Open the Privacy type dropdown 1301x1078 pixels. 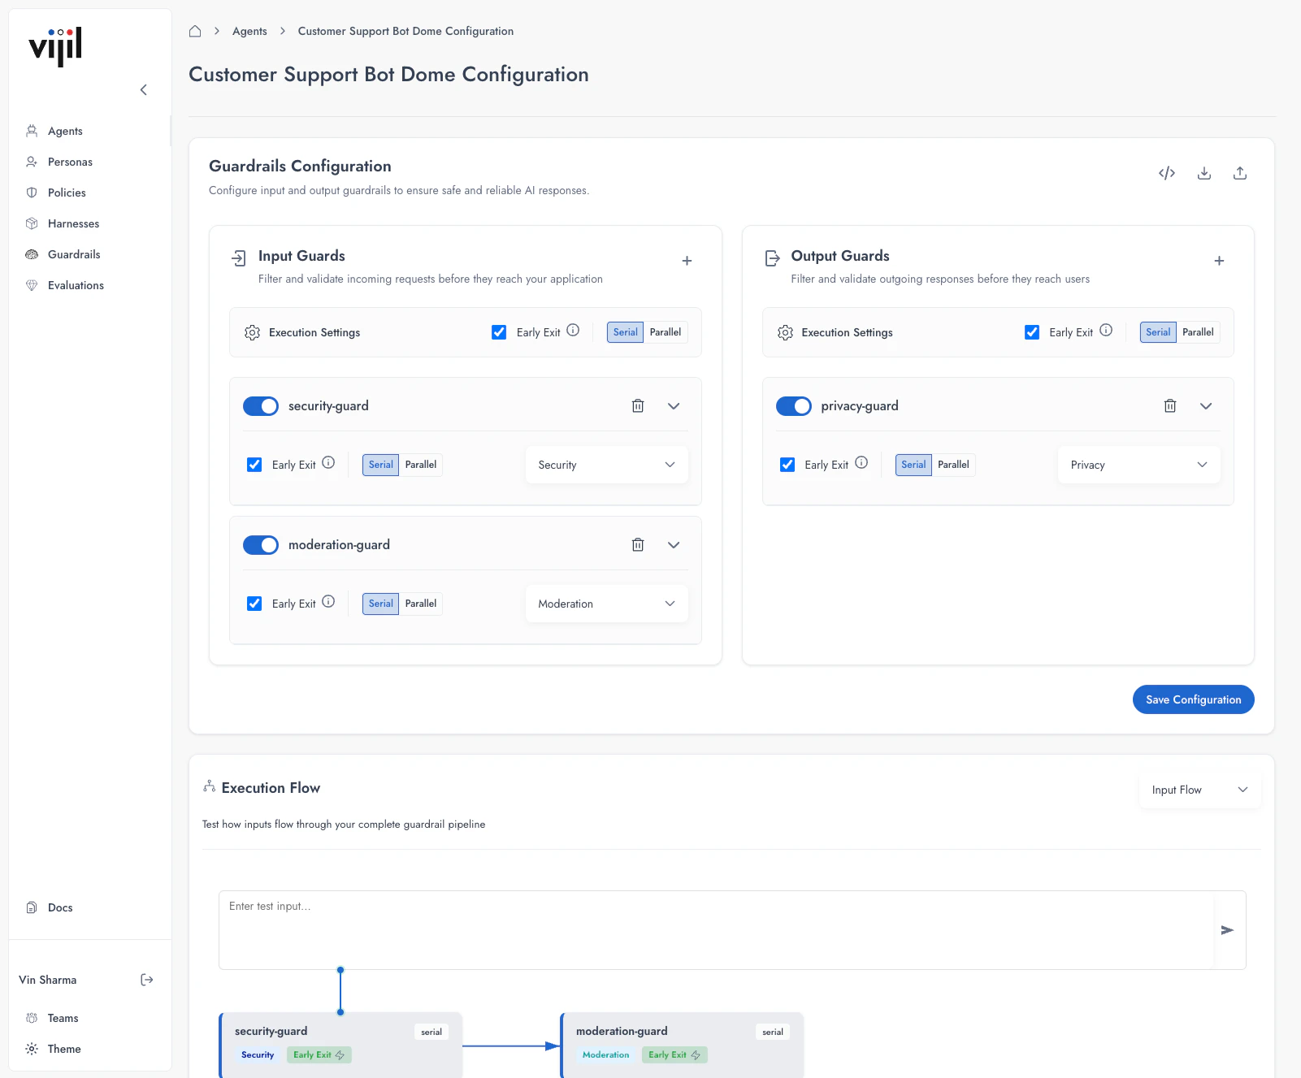(1139, 465)
